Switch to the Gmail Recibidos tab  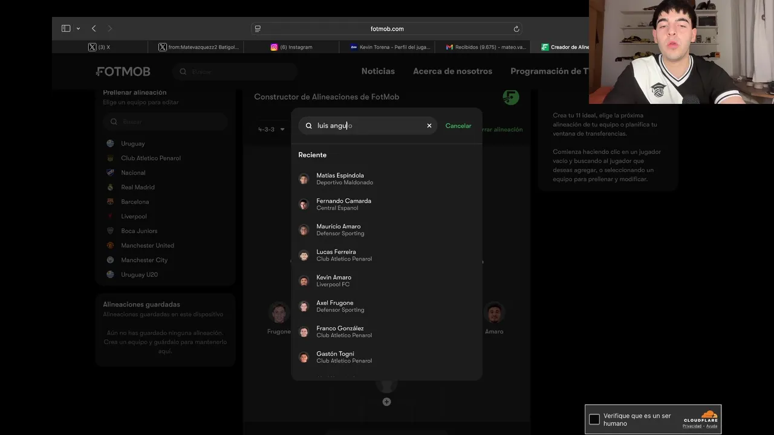coord(483,47)
